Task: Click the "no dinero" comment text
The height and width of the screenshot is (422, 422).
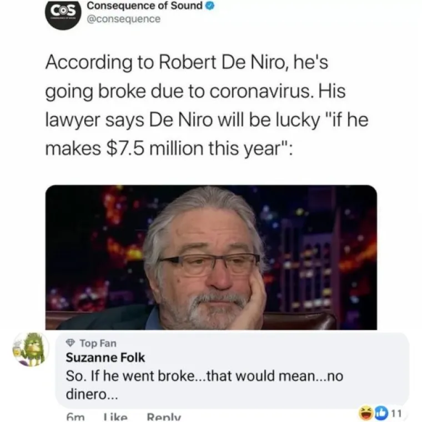Action: point(204,385)
